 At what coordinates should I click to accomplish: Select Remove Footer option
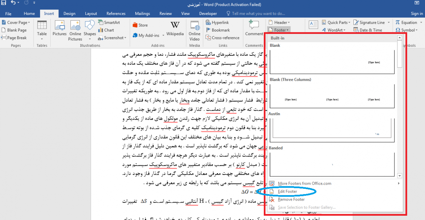(x=291, y=199)
